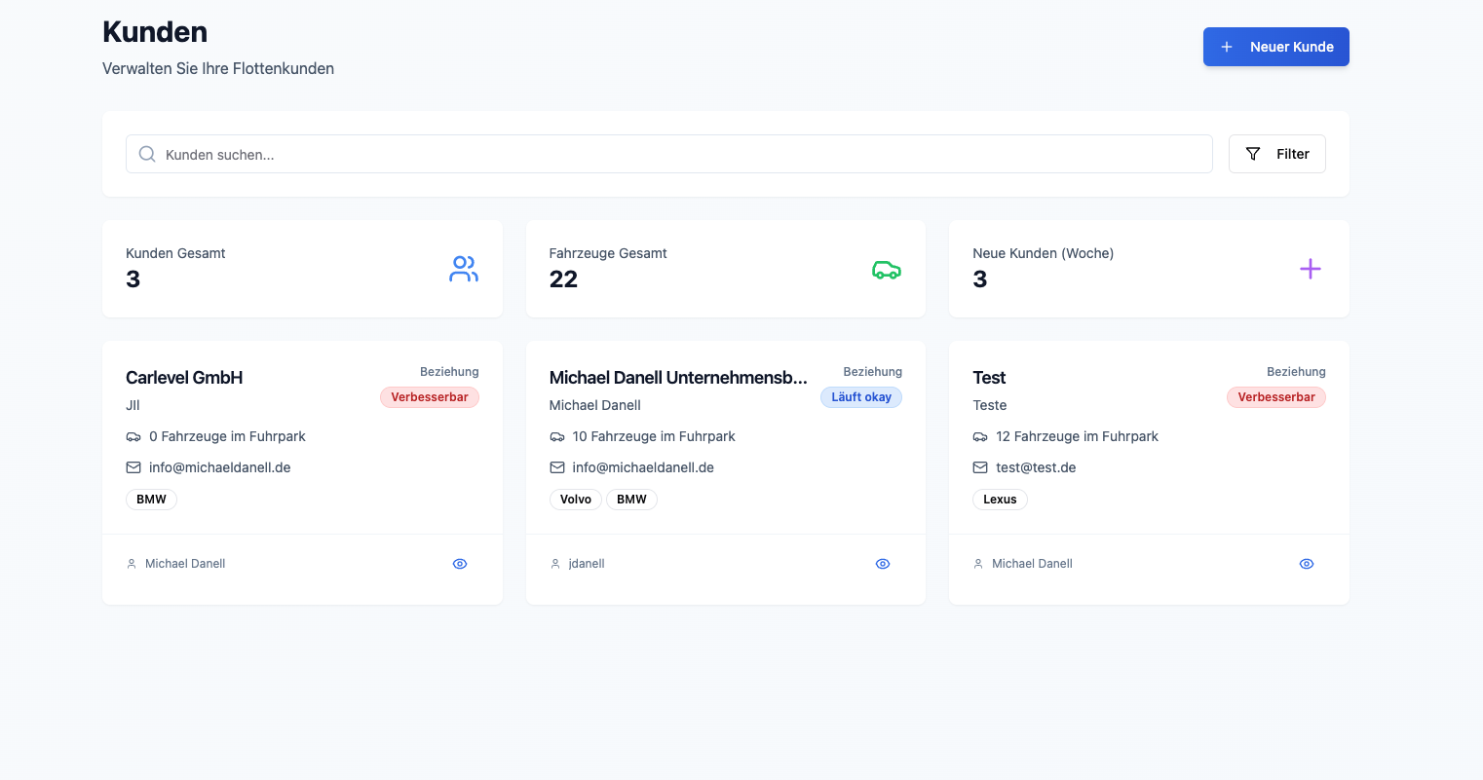1483x780 pixels.
Task: Click the users icon in Kunden Gesamt card
Action: pos(464,269)
